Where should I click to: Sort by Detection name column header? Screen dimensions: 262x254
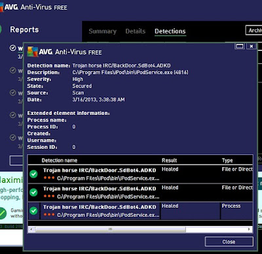(60, 161)
